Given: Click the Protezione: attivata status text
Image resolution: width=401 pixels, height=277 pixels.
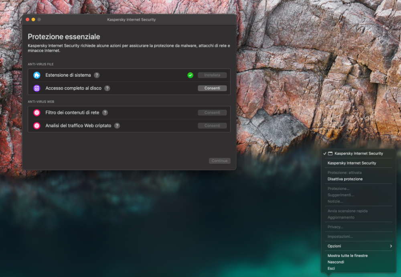Looking at the screenshot, I should 344,173.
